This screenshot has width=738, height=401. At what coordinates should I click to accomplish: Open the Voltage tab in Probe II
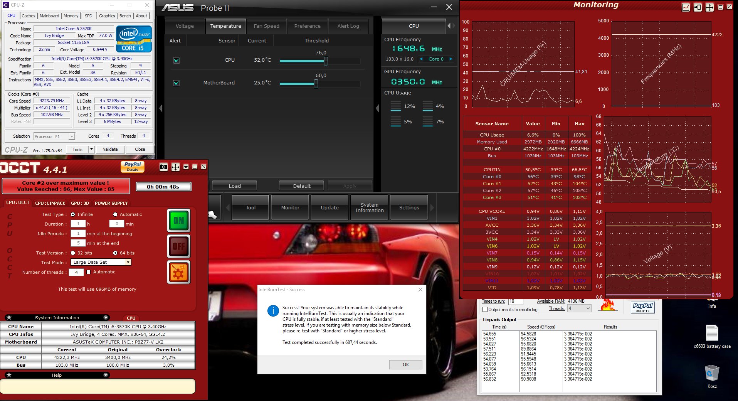(185, 26)
